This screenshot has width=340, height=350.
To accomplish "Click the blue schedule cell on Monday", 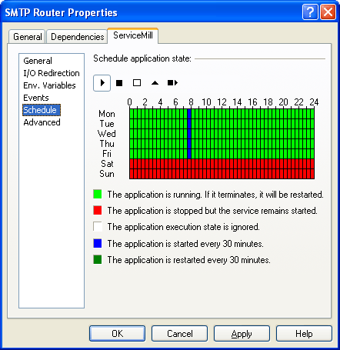I will pyautogui.click(x=189, y=114).
